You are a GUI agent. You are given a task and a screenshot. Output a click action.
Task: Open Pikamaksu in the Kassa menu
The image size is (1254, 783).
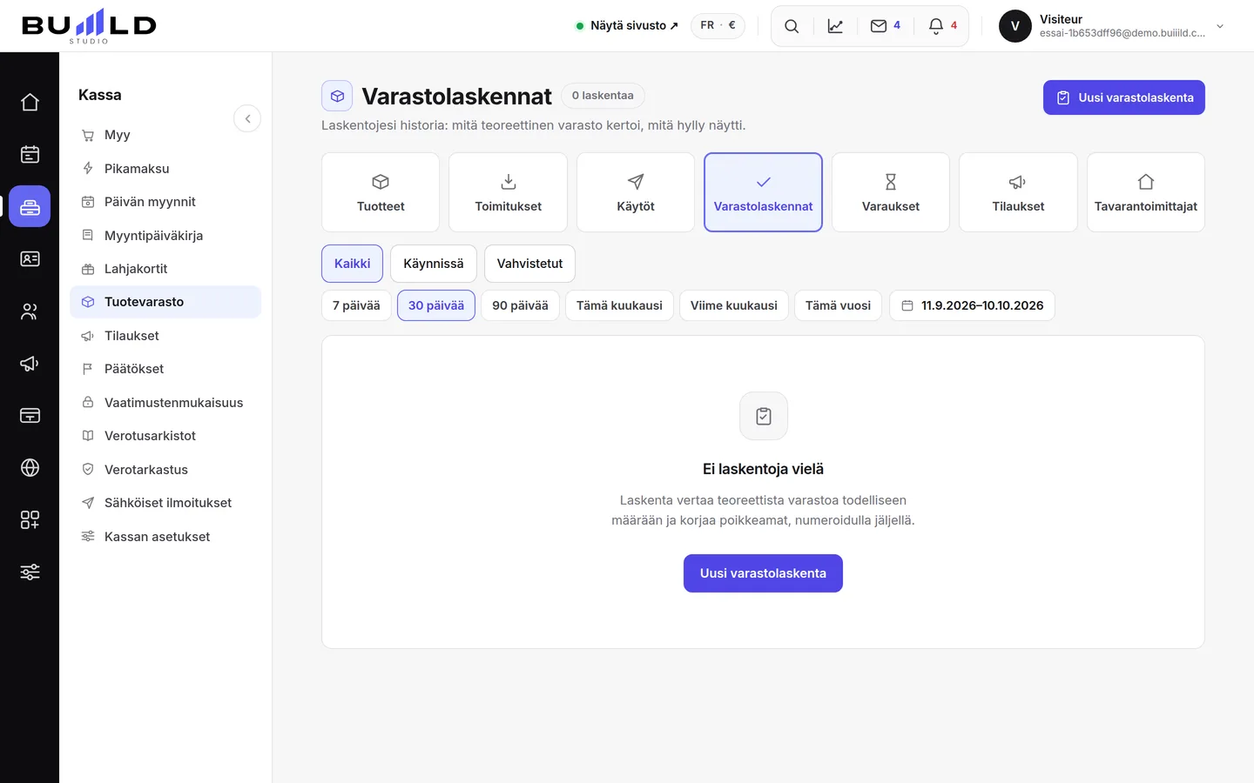click(165, 169)
